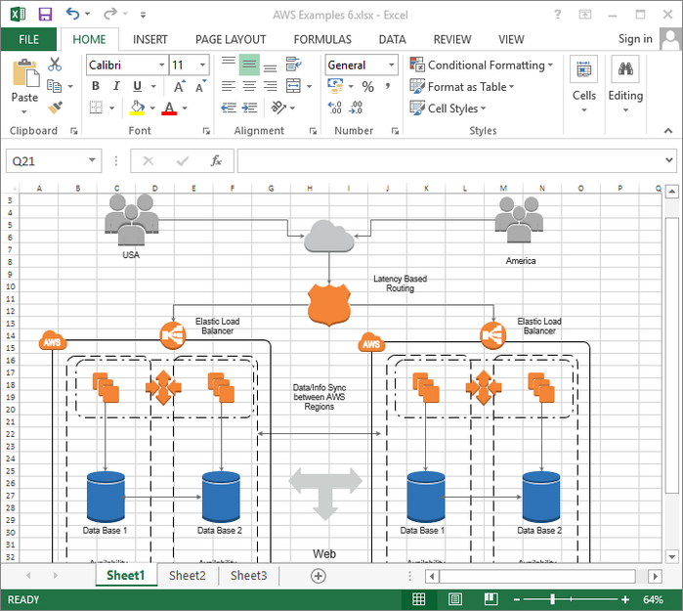Switch to Page Layout view icon

tap(455, 599)
